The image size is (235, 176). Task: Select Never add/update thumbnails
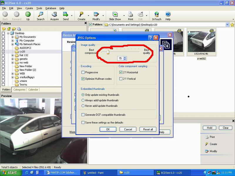83,106
